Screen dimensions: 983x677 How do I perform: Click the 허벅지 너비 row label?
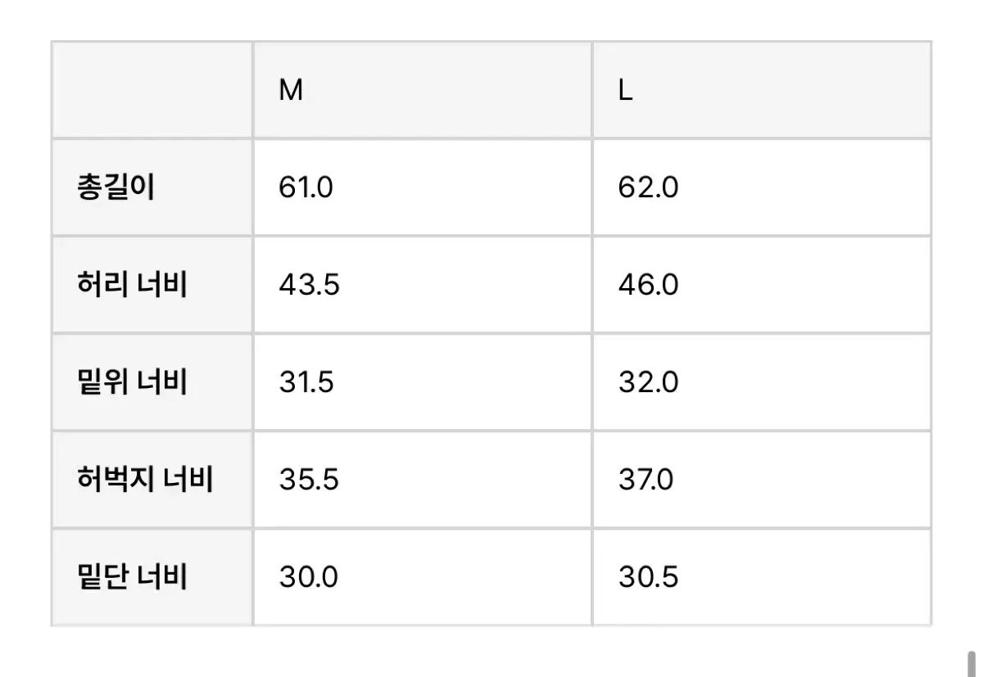click(145, 480)
